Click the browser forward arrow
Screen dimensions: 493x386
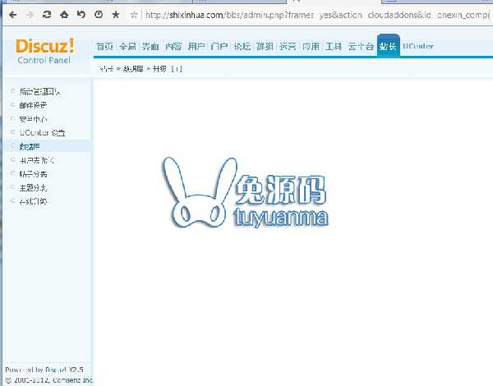pyautogui.click(x=30, y=15)
